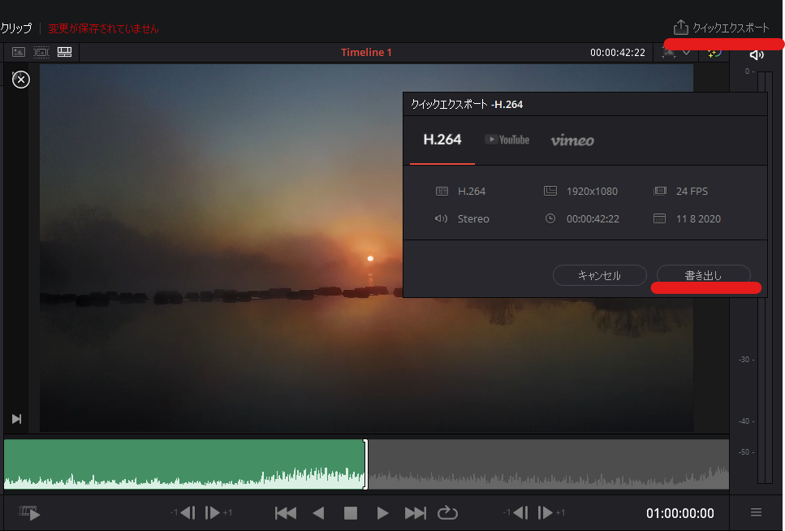Click the 01:00:00:00 timecode field
Image resolution: width=785 pixels, height=531 pixels.
pyautogui.click(x=679, y=513)
